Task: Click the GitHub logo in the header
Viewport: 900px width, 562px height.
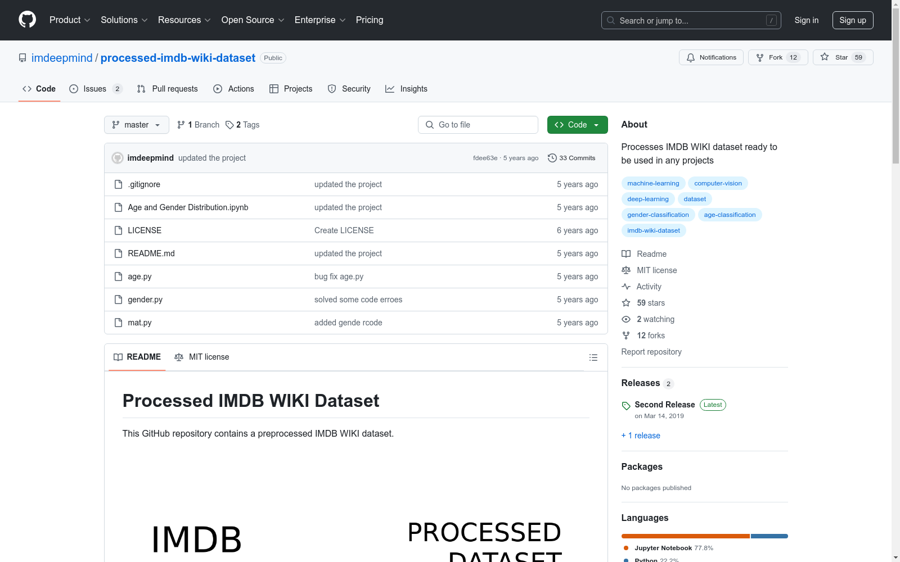Action: pyautogui.click(x=27, y=20)
